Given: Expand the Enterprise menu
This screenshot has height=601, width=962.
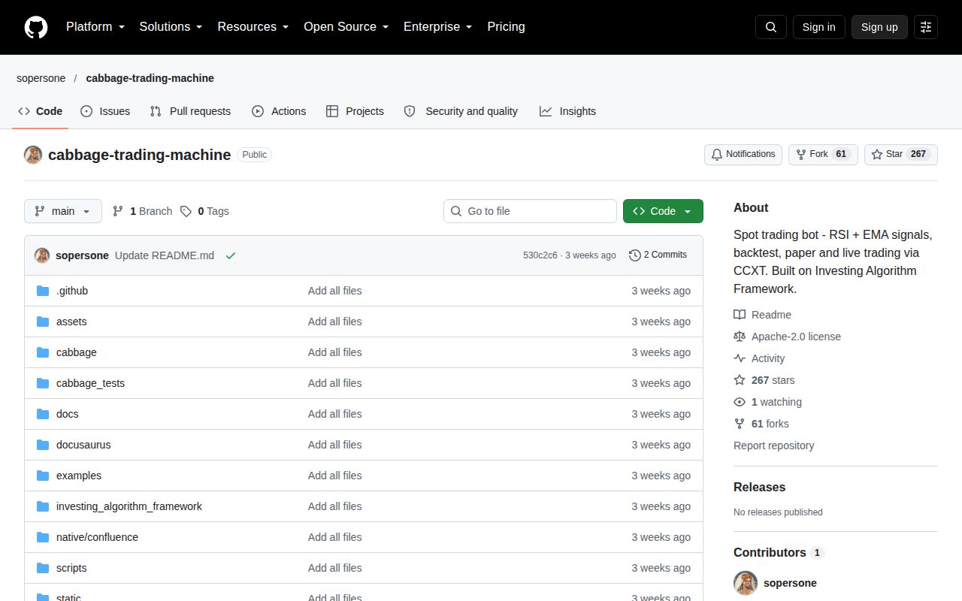Looking at the screenshot, I should (438, 27).
